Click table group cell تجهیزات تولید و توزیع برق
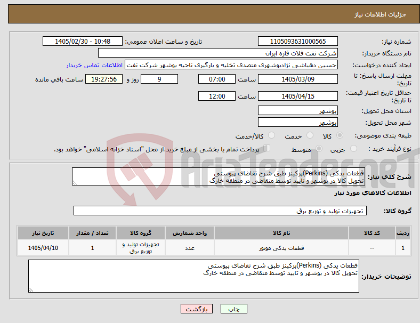Image resolution: width=420 pixels, height=323 pixels. pos(141,248)
